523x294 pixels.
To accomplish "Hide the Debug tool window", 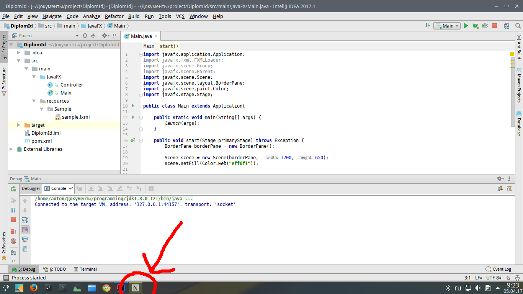I will (x=510, y=179).
